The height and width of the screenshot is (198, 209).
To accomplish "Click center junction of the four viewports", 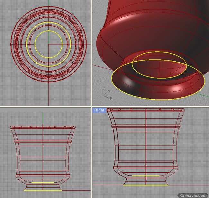I will (91, 106).
